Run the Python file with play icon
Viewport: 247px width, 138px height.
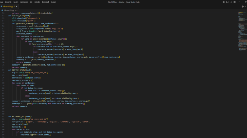(x=243, y=6)
